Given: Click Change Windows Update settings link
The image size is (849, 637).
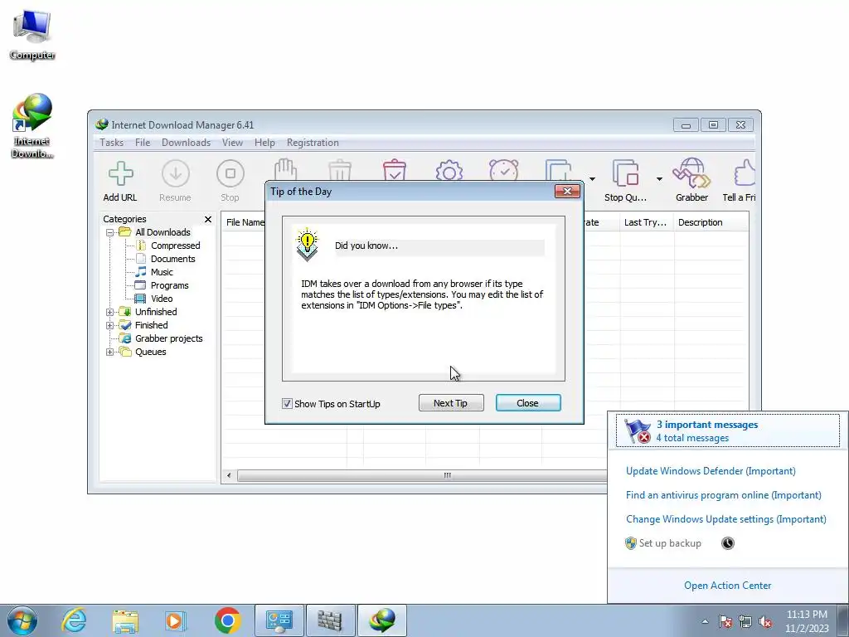Looking at the screenshot, I should click(726, 519).
